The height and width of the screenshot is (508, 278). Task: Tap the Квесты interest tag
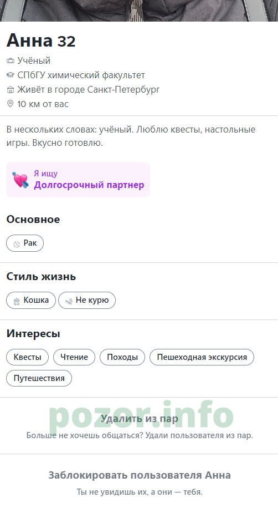[x=28, y=357]
